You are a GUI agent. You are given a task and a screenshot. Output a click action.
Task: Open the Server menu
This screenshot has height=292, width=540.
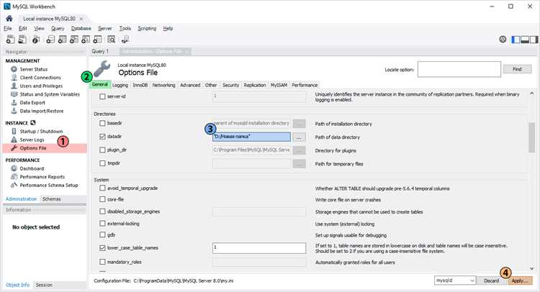pyautogui.click(x=104, y=29)
